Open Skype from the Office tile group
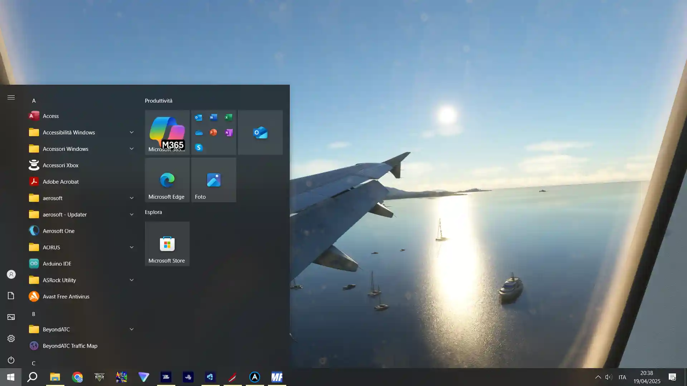This screenshot has height=386, width=687. 199,147
